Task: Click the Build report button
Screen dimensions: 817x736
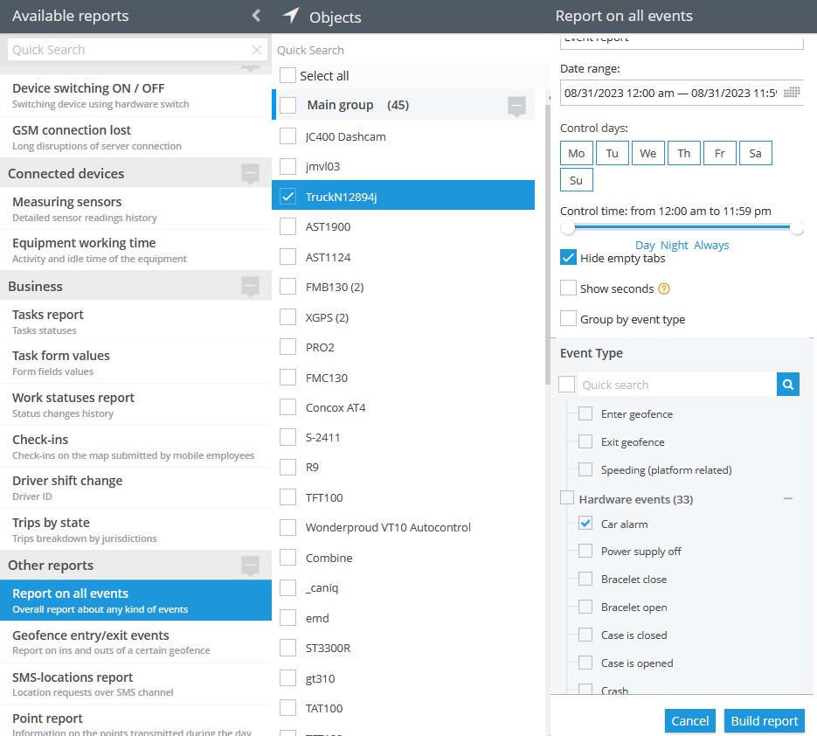Action: pos(764,721)
